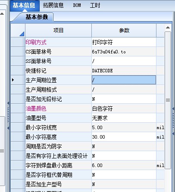175x192 pixels.
Task: Open the 工时 tab
Action: pos(95,6)
